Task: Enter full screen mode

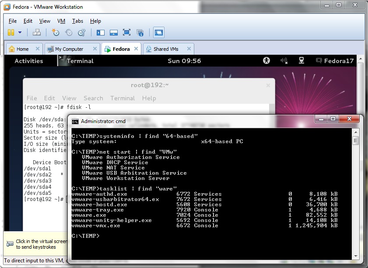Action: (126, 32)
